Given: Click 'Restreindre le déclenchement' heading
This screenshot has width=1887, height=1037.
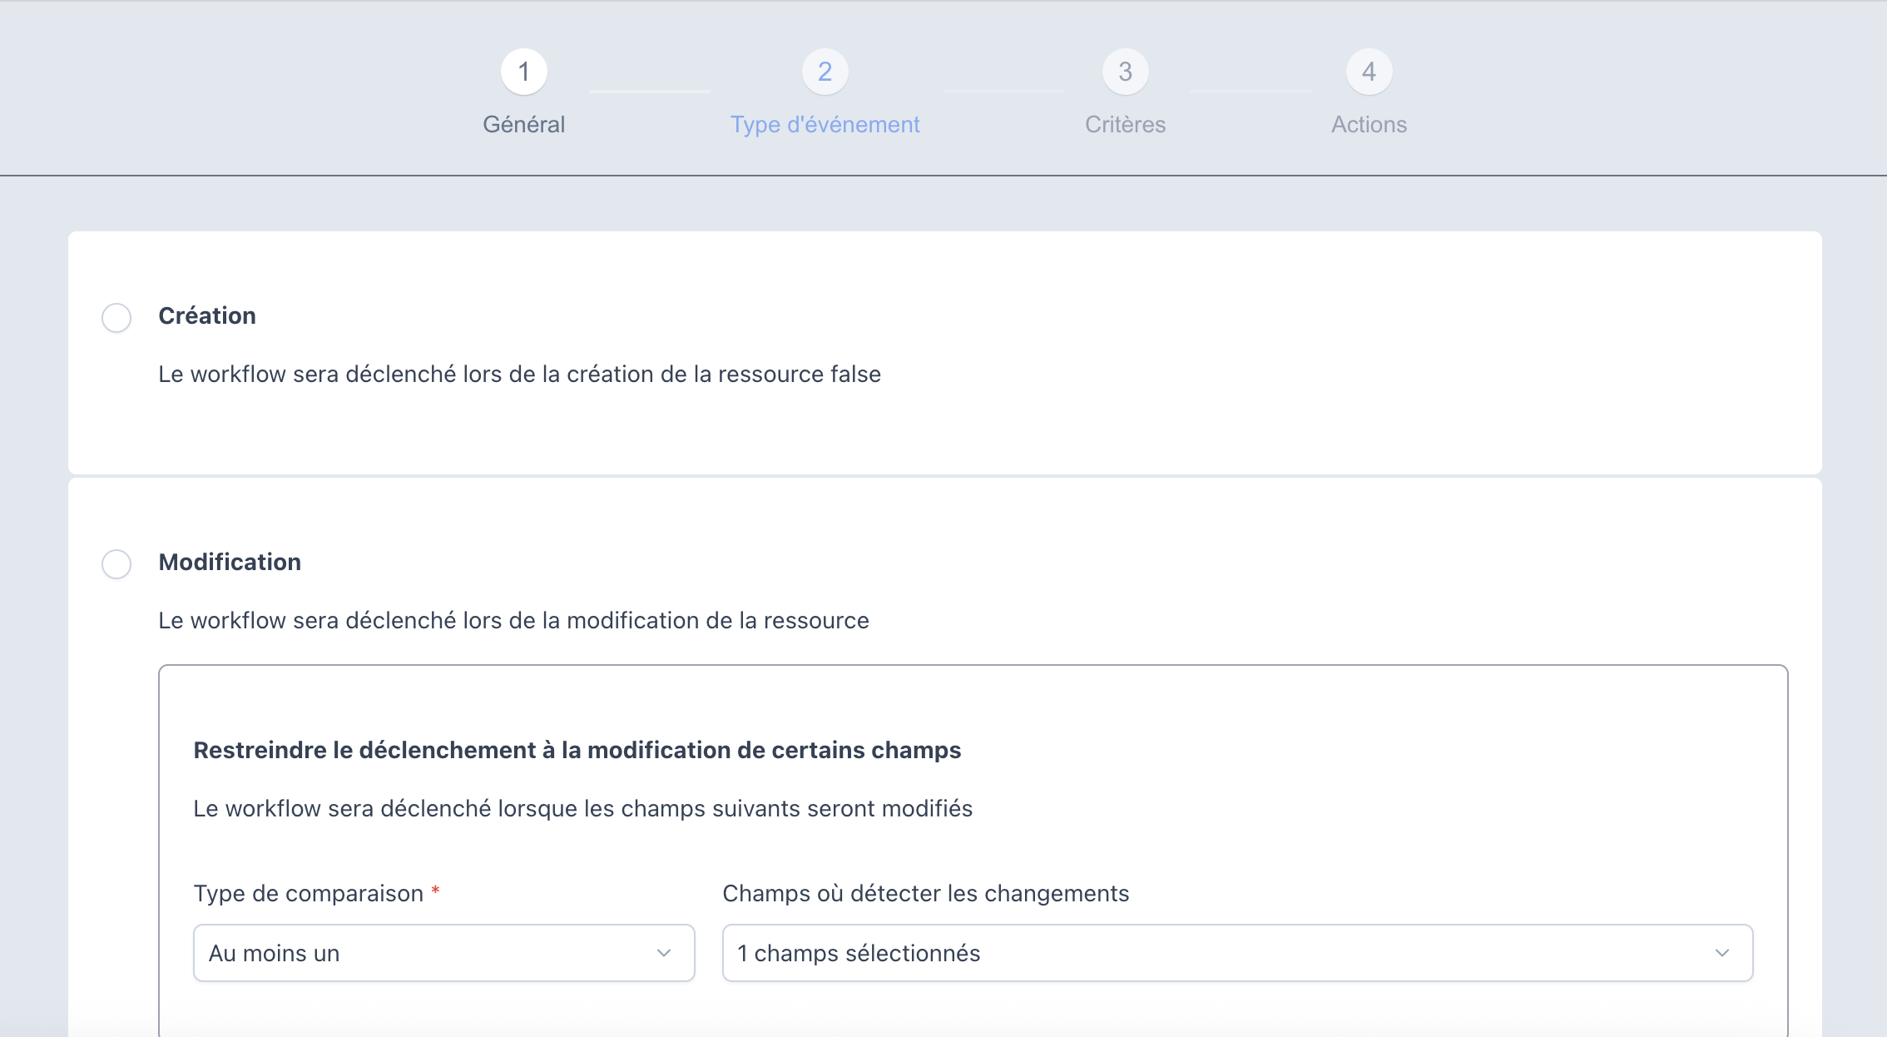Looking at the screenshot, I should (577, 751).
